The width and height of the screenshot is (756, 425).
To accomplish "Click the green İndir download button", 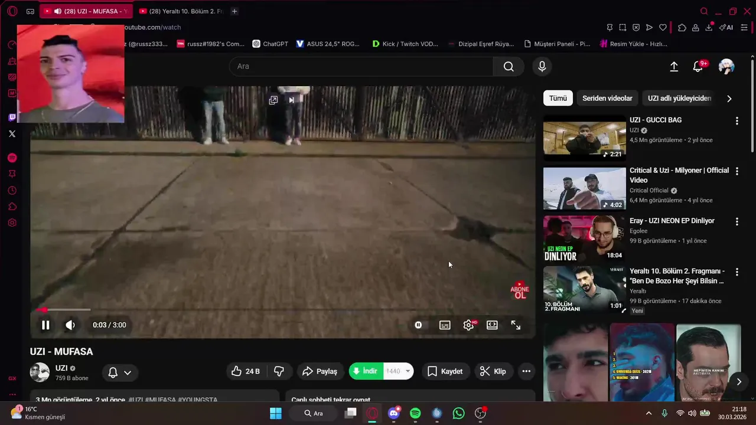I will (366, 371).
